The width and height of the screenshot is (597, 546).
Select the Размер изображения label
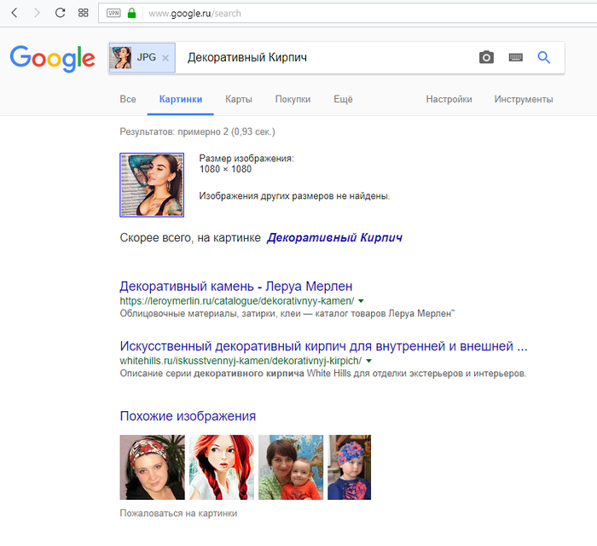click(246, 159)
